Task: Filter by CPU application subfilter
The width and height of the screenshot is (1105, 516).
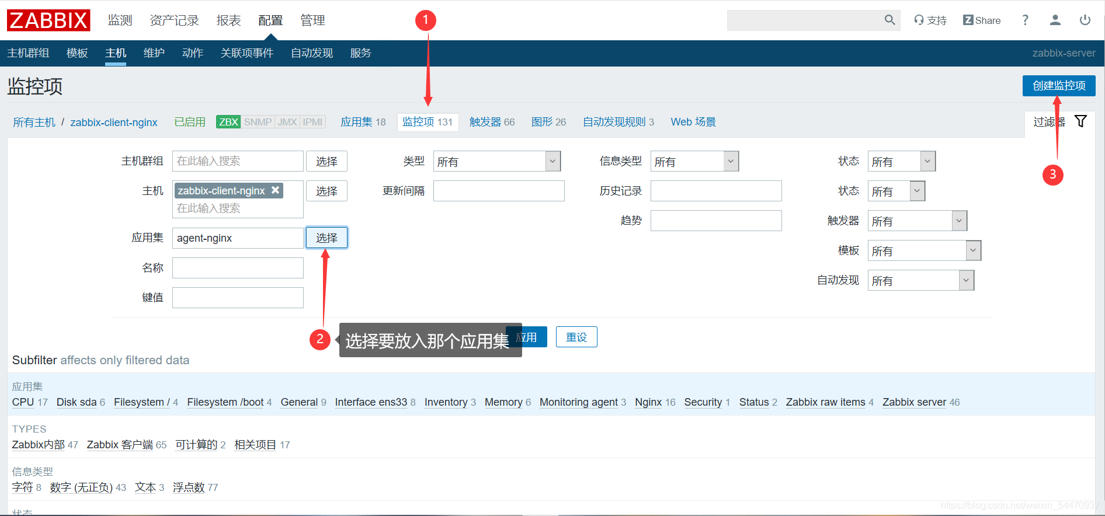Action: [23, 402]
